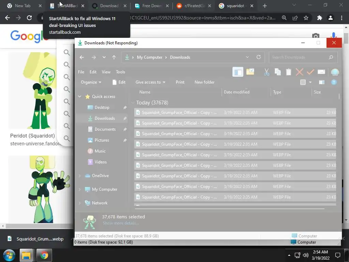Image resolution: width=349 pixels, height=262 pixels.
Task: Click New folder button
Action: [204, 82]
